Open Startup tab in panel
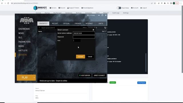 pyautogui.click(x=47, y=13)
